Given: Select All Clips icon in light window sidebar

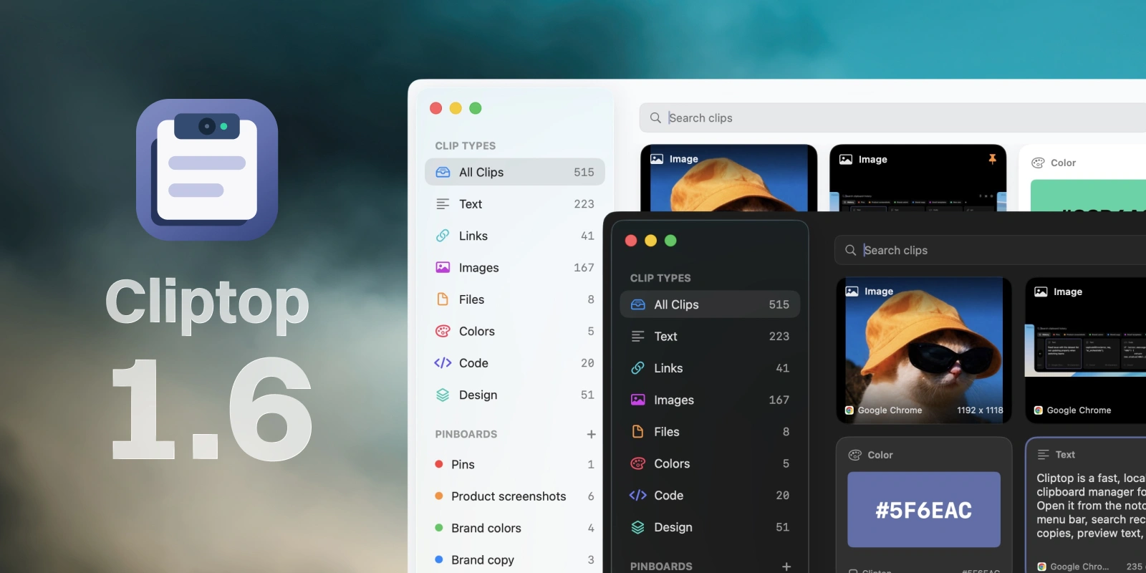Looking at the screenshot, I should coord(443,172).
